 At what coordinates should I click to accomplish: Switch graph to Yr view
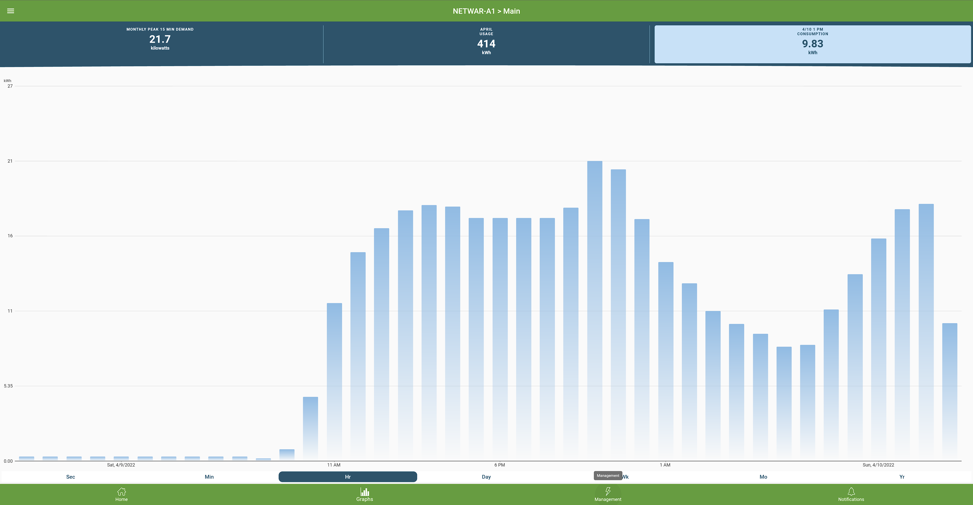902,477
